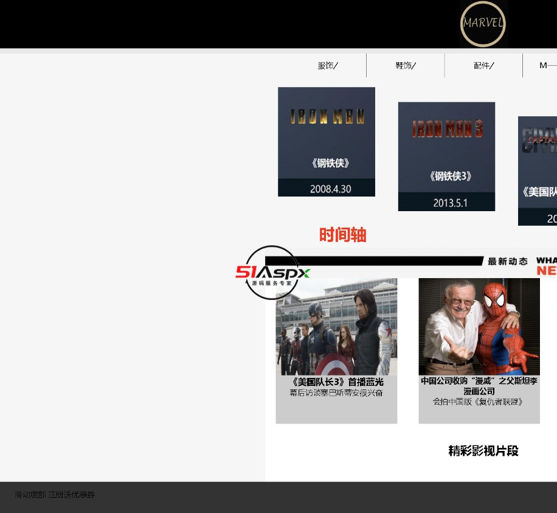Open the 鞋饰/ menu item
The width and height of the screenshot is (557, 513).
point(406,65)
